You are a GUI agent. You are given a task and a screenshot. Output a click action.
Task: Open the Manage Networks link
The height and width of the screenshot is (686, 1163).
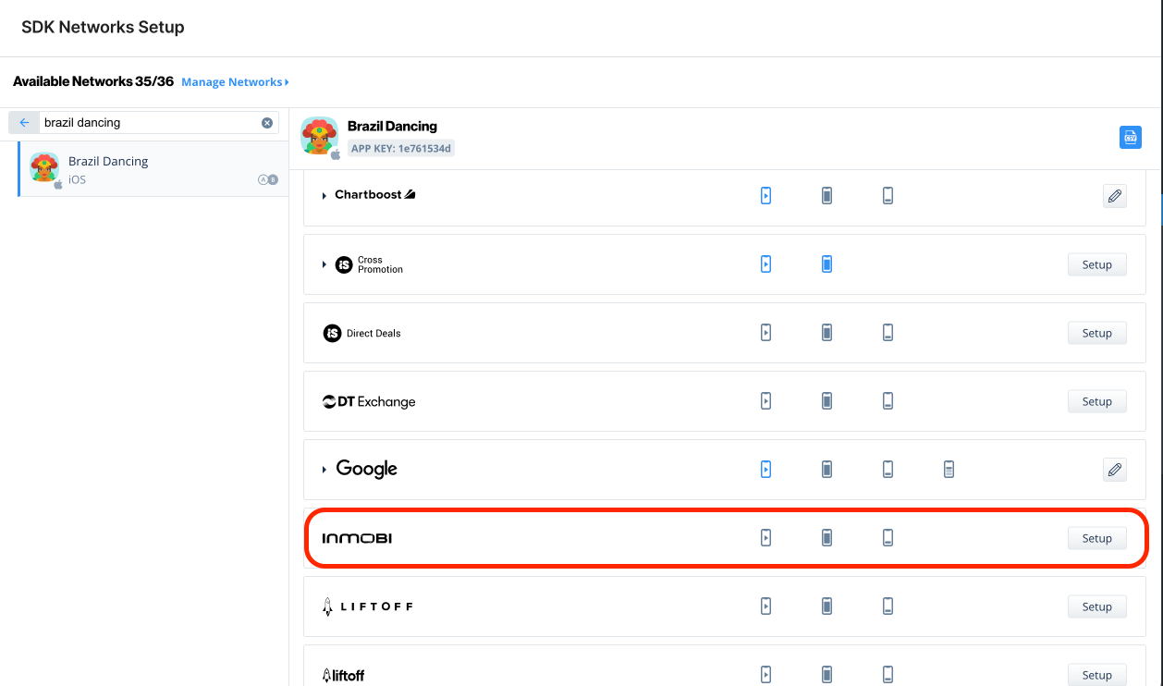[235, 82]
